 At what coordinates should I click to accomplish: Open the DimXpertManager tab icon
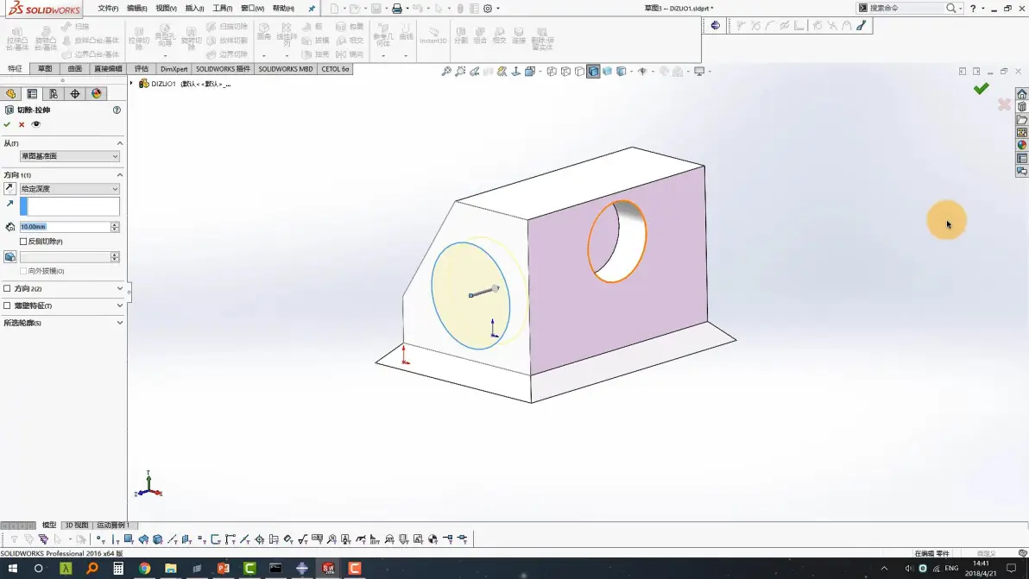point(75,94)
